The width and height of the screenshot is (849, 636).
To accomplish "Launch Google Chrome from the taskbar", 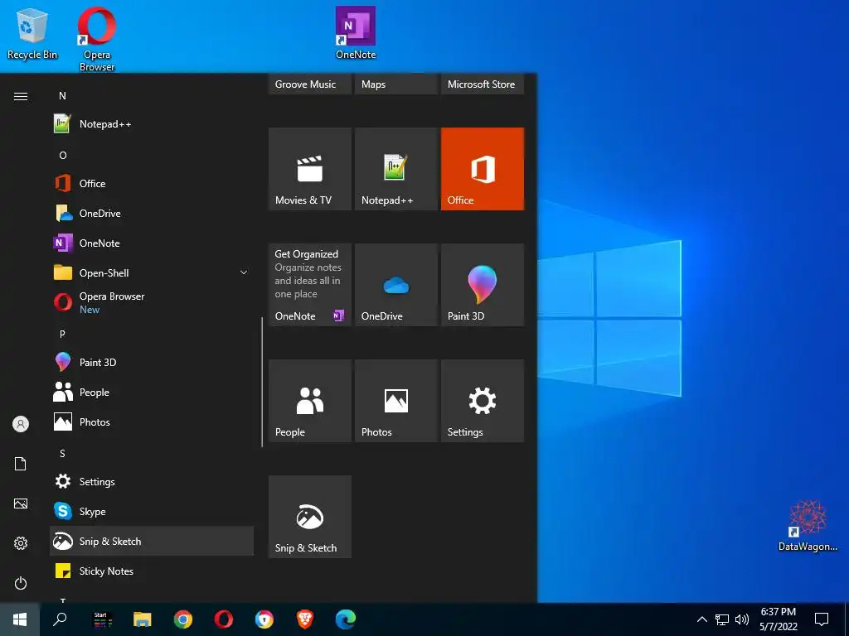I will click(183, 619).
